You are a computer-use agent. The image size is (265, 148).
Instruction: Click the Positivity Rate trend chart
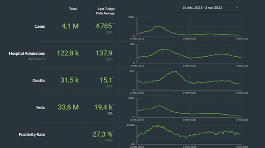pos(189,135)
